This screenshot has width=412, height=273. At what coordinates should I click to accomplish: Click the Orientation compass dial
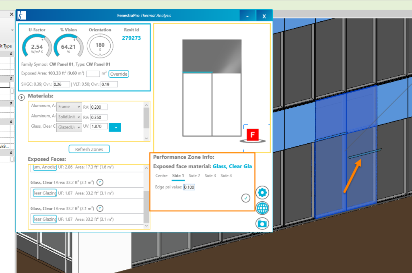pyautogui.click(x=100, y=46)
